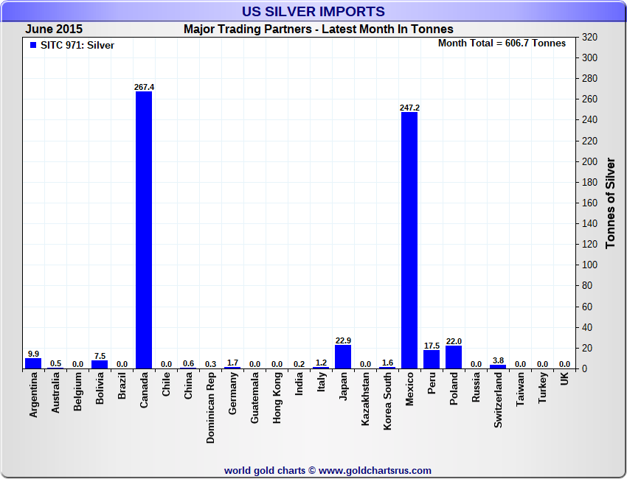Click the Dominican Rep axis label
This screenshot has height=479, width=627.
tap(210, 408)
